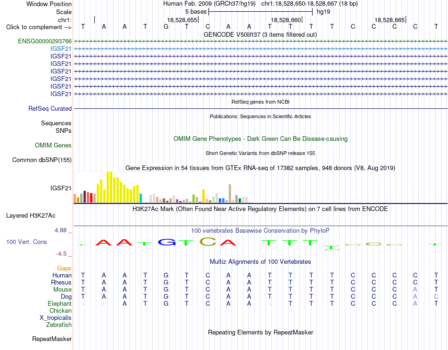Click the pale A in the Mouse row
448x350 pixels.
(415, 290)
